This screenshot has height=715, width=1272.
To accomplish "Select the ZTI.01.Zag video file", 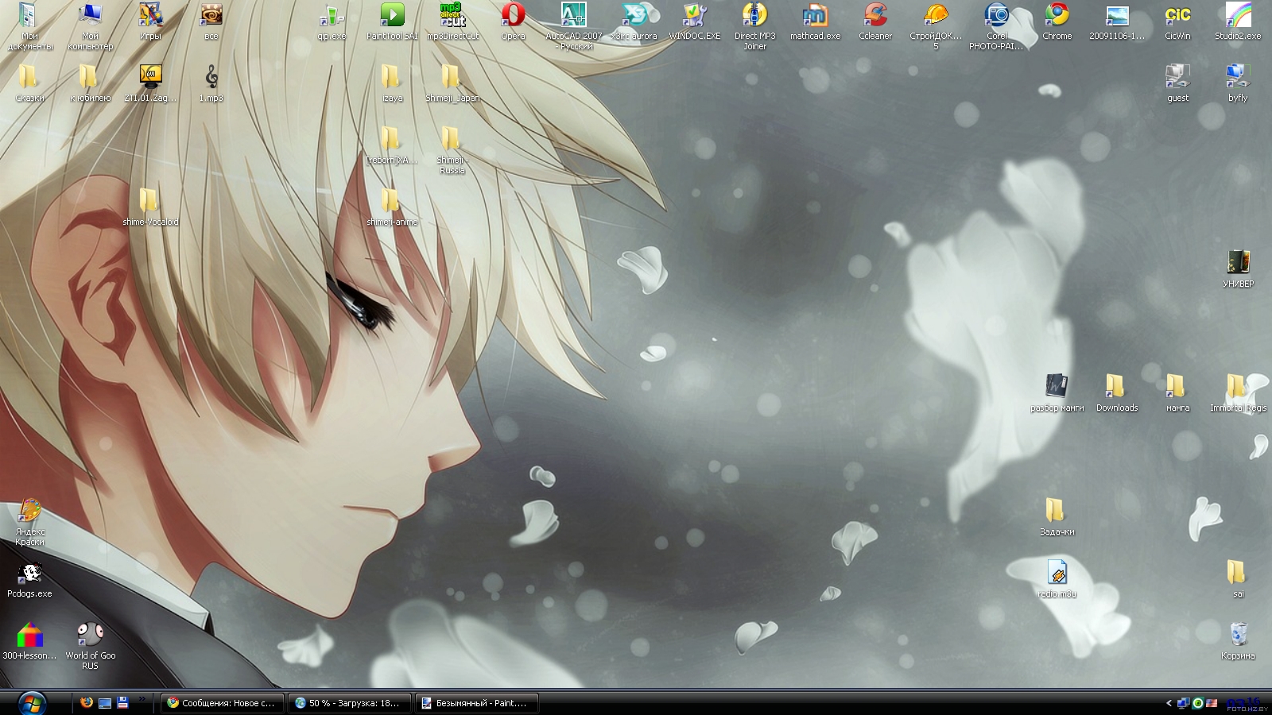I will (x=150, y=83).
